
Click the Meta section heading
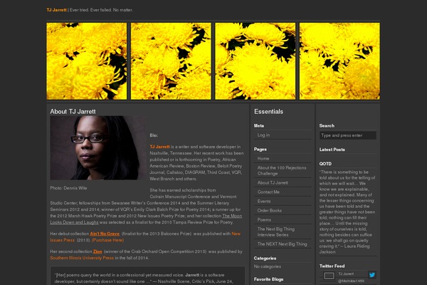point(259,125)
